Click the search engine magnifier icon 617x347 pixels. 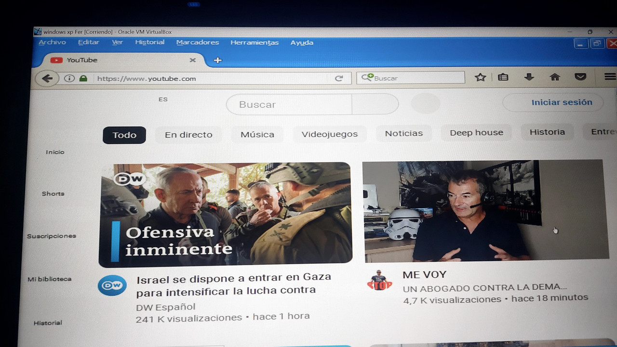pos(368,77)
